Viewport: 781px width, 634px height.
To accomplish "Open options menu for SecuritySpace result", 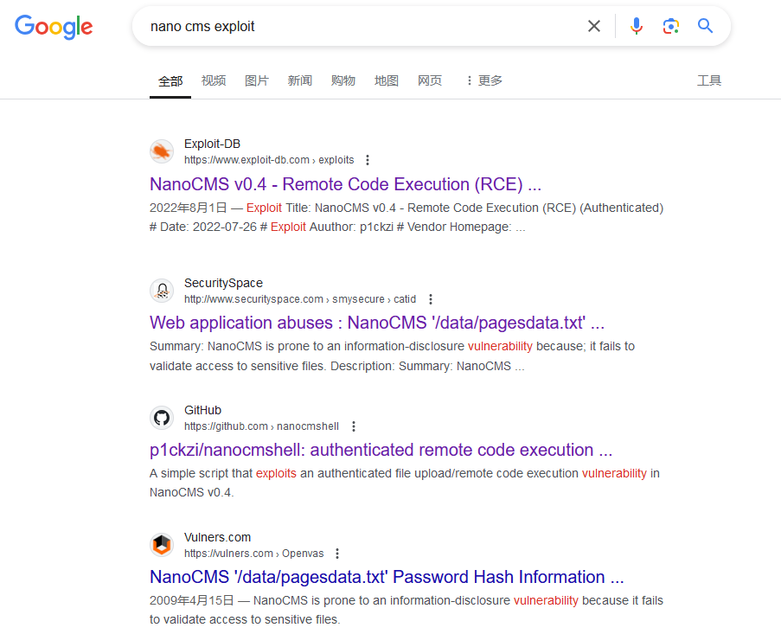I will point(431,299).
